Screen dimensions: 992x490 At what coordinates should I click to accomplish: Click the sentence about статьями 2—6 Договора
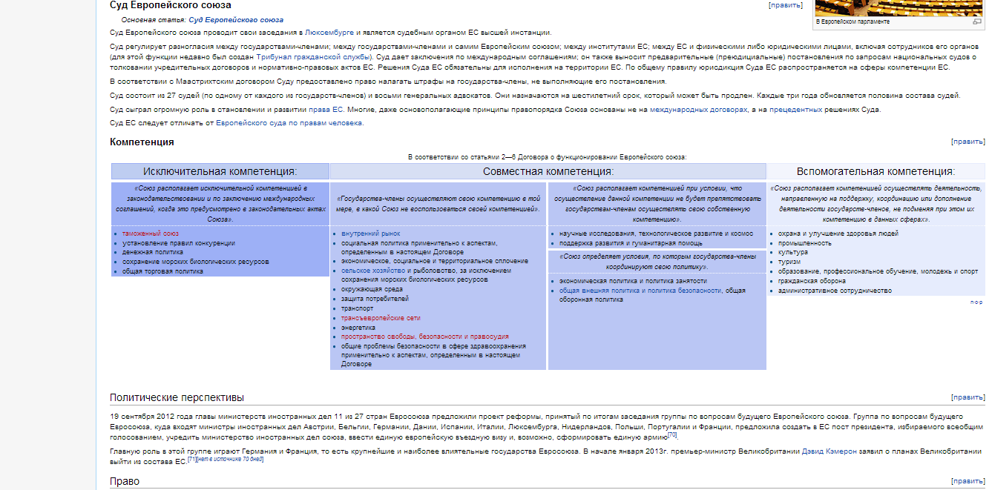548,157
